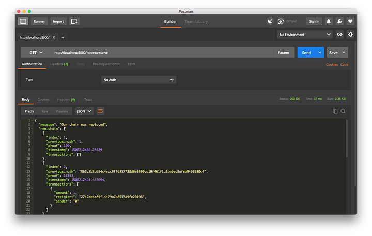
Task: Click the Runner button
Action: (x=39, y=21)
